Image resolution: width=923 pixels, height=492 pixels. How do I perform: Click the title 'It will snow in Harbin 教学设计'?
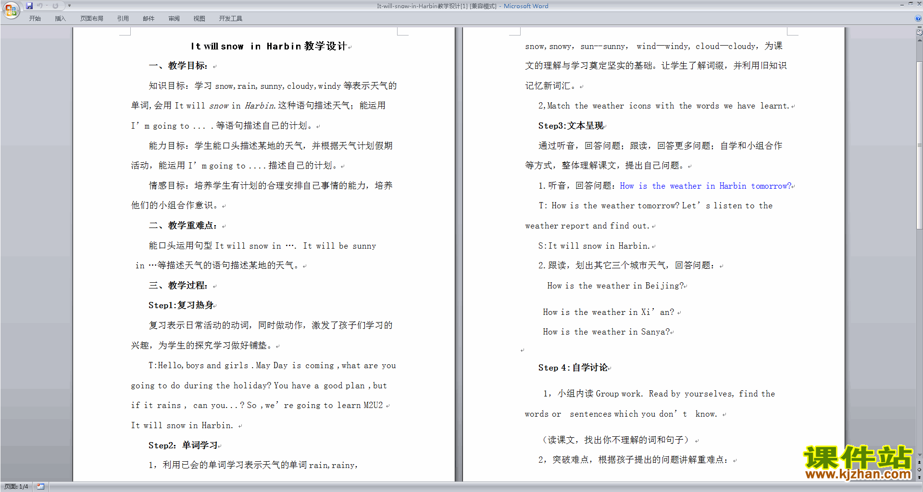click(269, 46)
